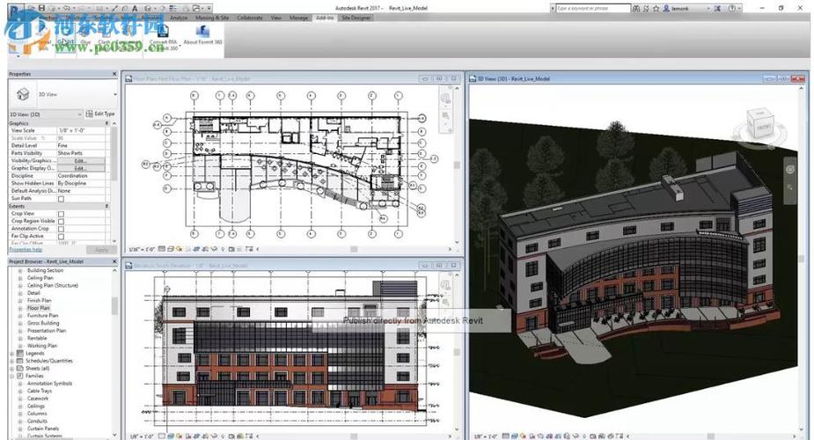Click Edit button for Graphic Display Options
Viewport: 814px width, 440px height.
pos(80,169)
